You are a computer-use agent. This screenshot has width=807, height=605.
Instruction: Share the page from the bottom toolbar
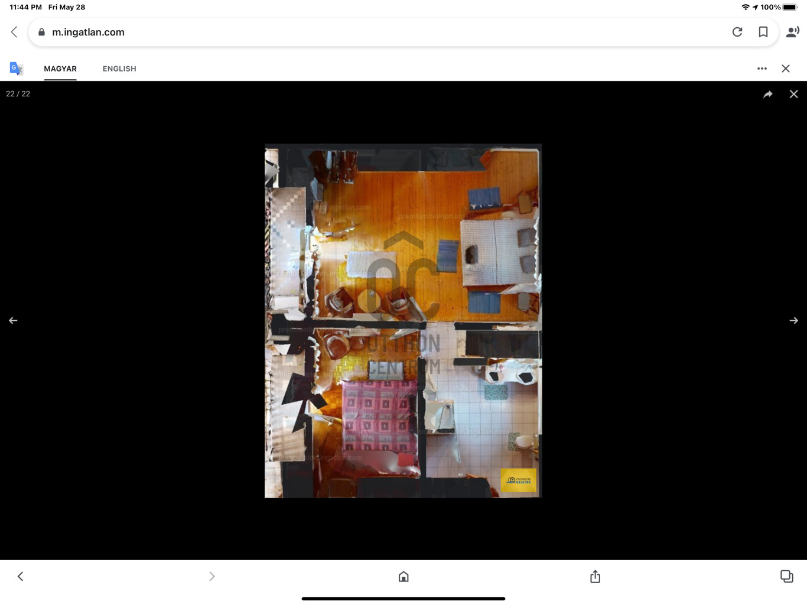[x=595, y=576]
